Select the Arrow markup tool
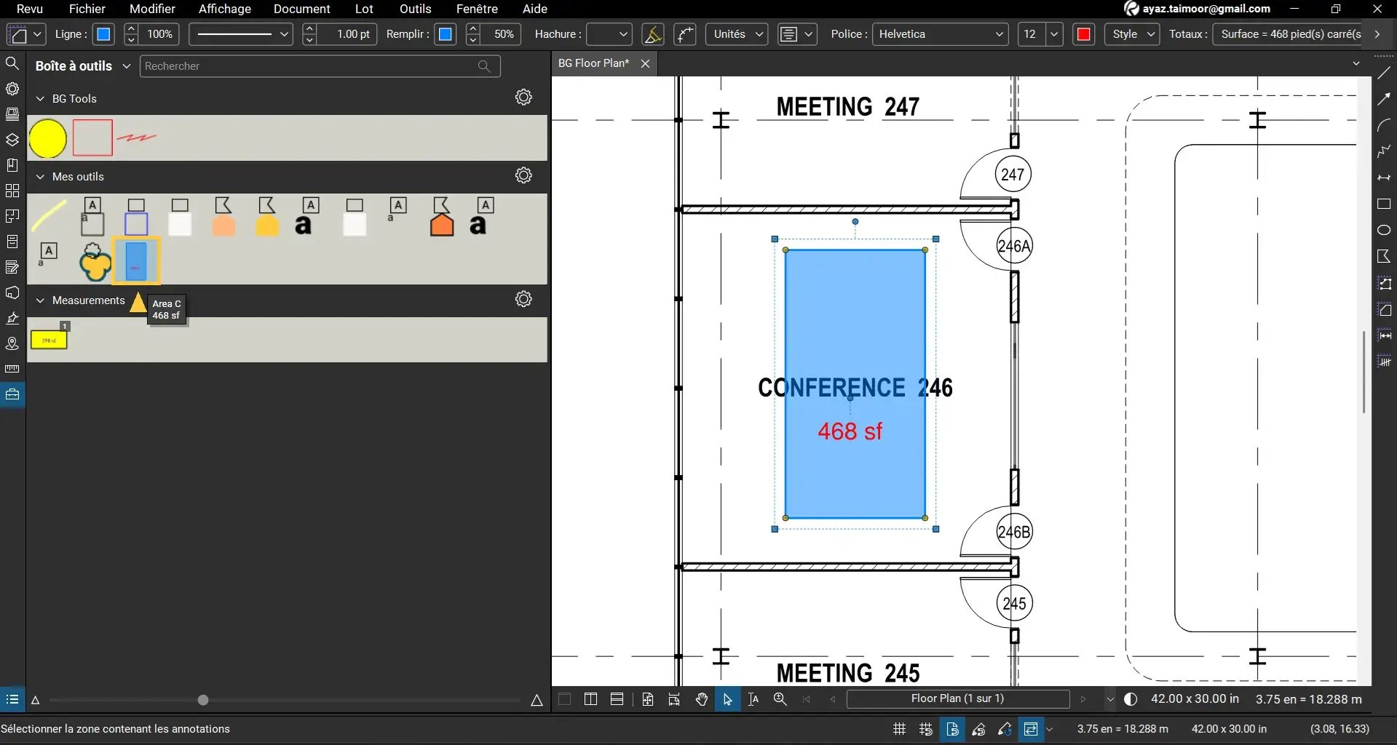Image resolution: width=1397 pixels, height=745 pixels. click(x=1384, y=99)
